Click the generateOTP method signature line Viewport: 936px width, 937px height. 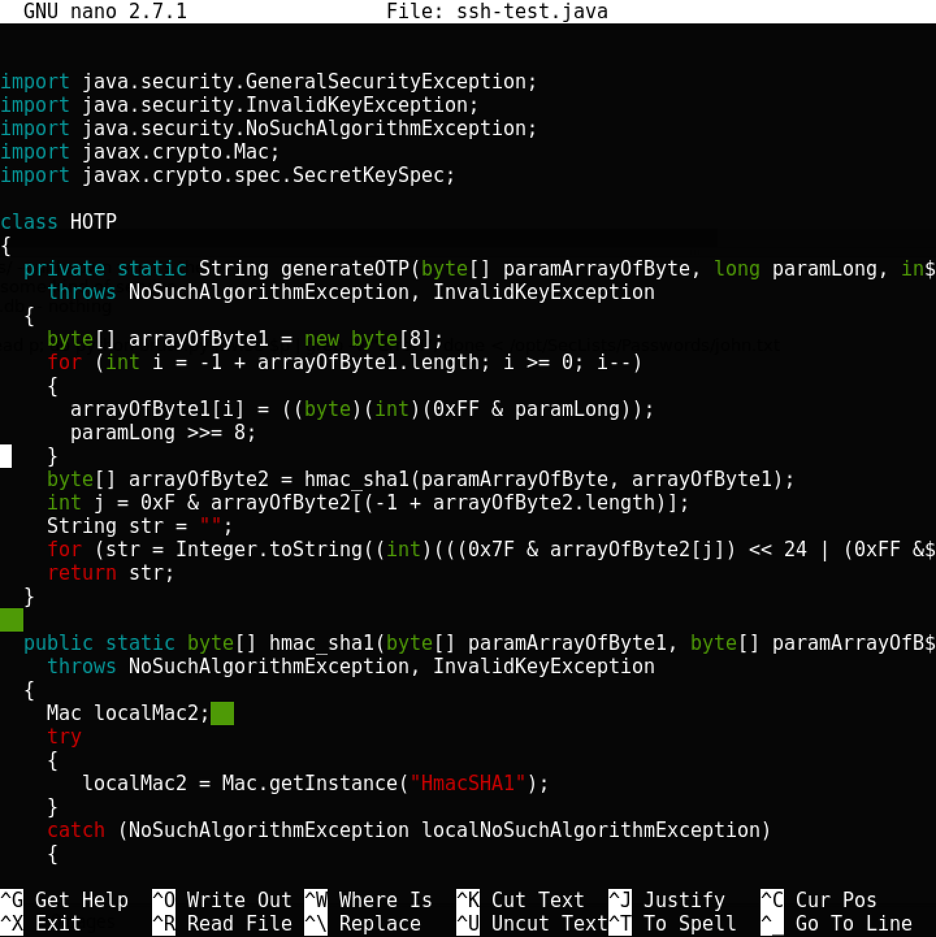pyautogui.click(x=480, y=268)
